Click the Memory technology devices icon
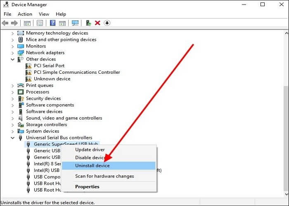The width and height of the screenshot is (289, 206). pyautogui.click(x=21, y=33)
